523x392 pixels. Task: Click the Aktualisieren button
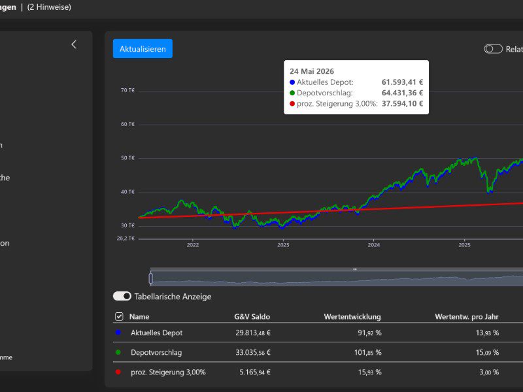coord(143,48)
